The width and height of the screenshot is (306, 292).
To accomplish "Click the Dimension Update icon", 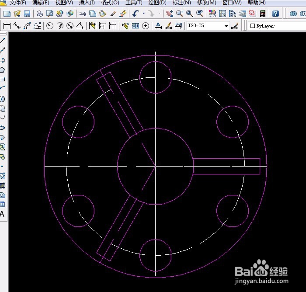I will [x=178, y=26].
